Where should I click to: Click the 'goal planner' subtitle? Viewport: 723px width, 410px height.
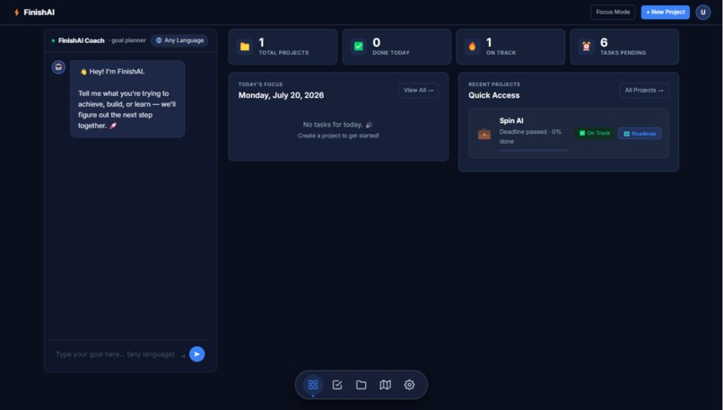(128, 40)
